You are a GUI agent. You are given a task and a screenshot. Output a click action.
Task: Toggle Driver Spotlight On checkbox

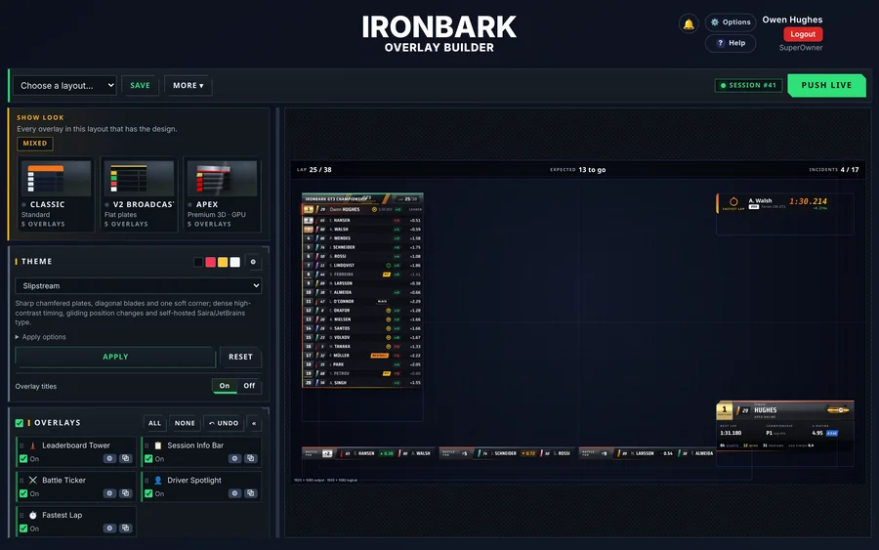[148, 493]
